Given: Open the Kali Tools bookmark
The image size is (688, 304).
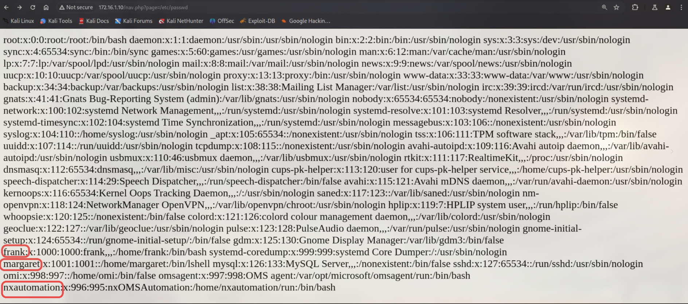Looking at the screenshot, I should tap(56, 21).
